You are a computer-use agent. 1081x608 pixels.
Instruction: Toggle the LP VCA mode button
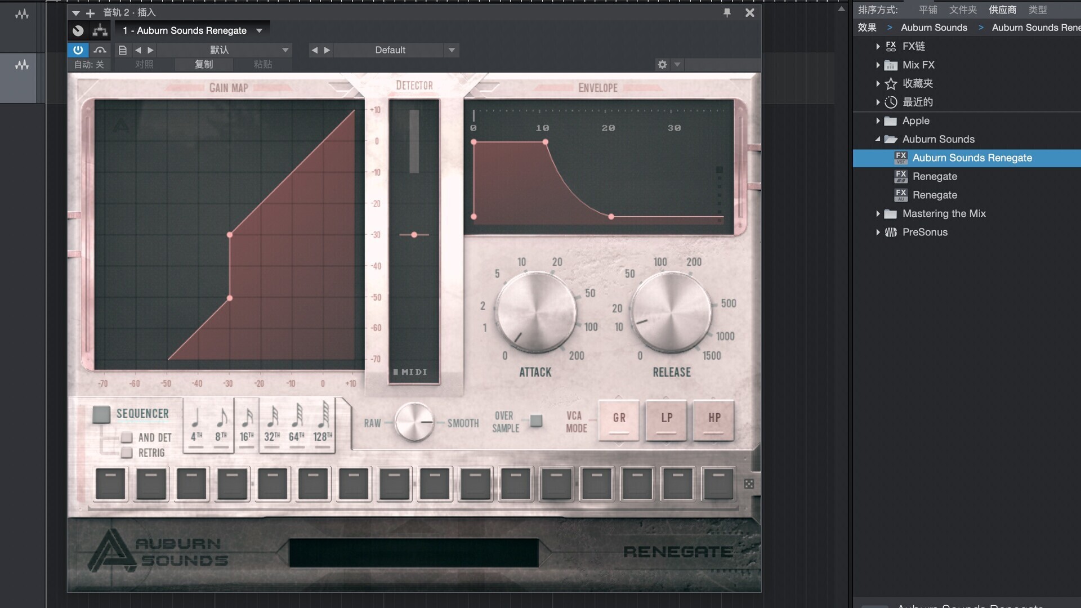point(667,420)
